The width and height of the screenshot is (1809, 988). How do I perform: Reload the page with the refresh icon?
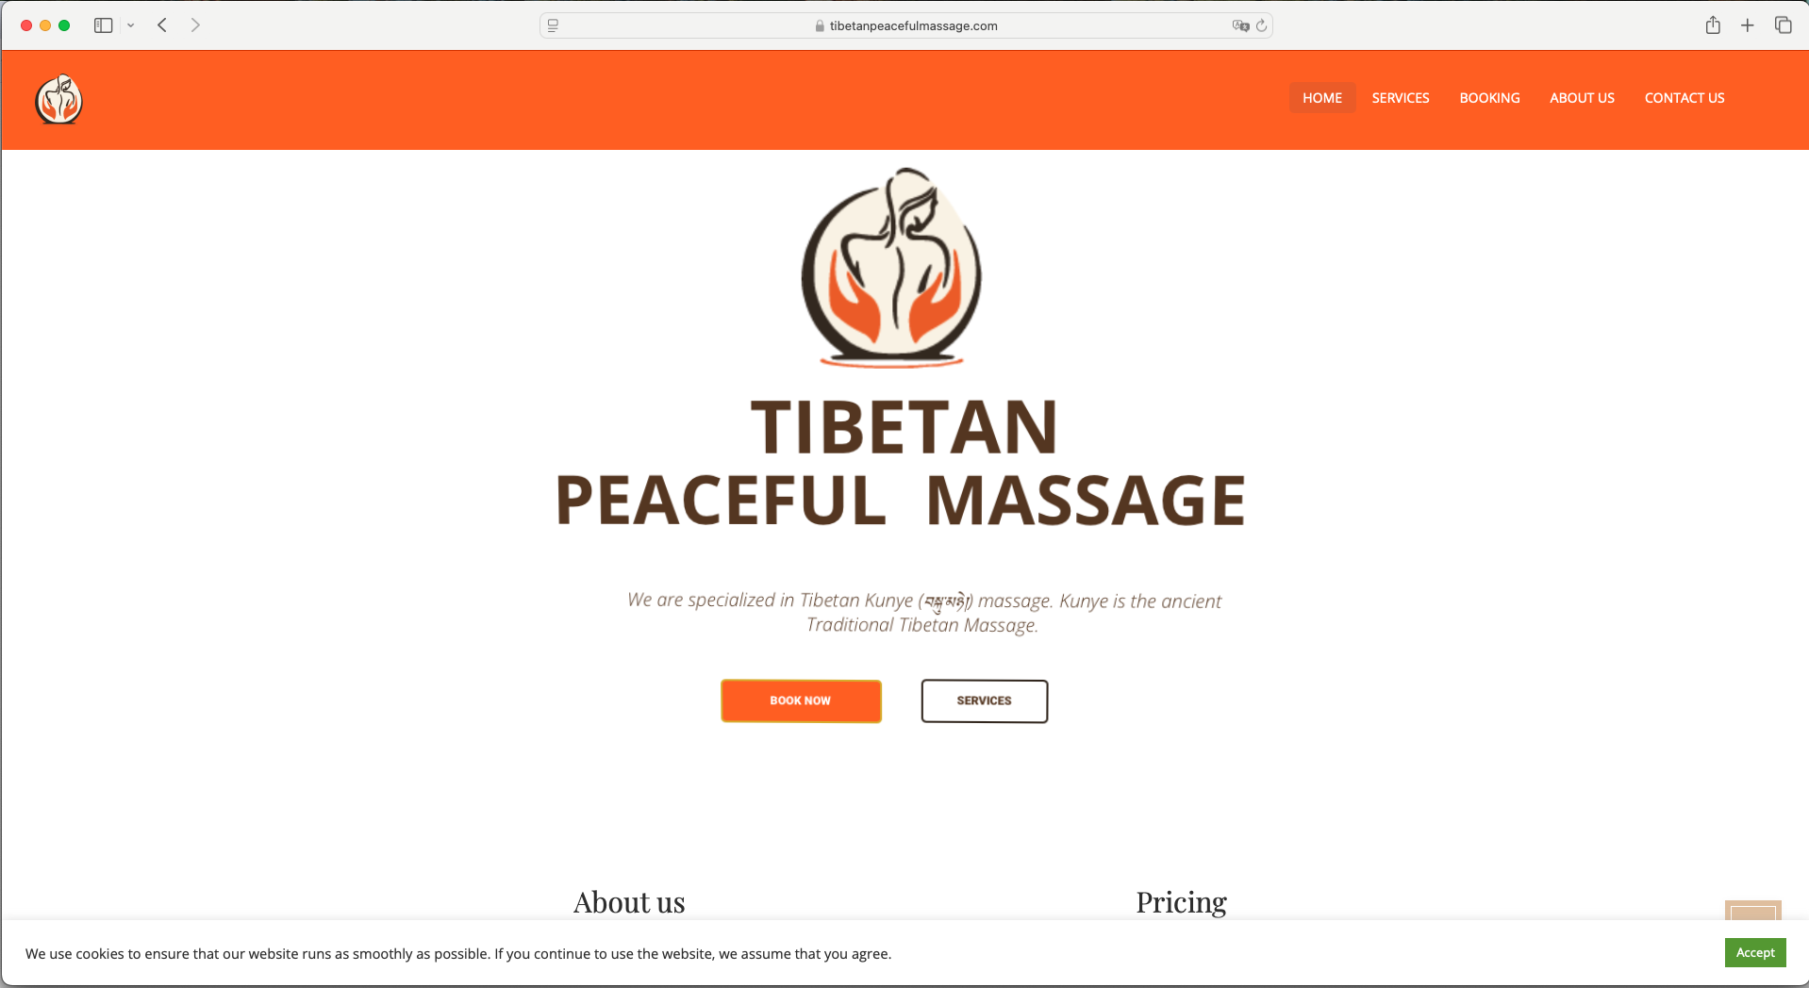1262,25
